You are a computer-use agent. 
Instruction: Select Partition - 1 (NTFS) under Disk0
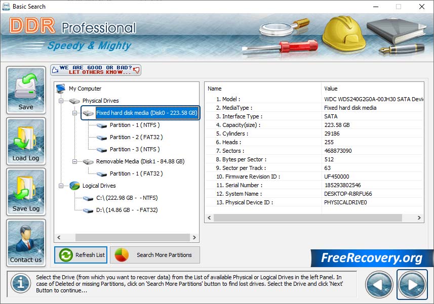(135, 125)
